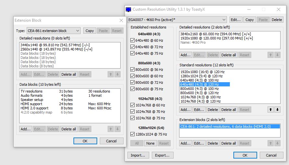Close the Extension Block dialog
This screenshot has height=165, width=289.
(x=121, y=20)
